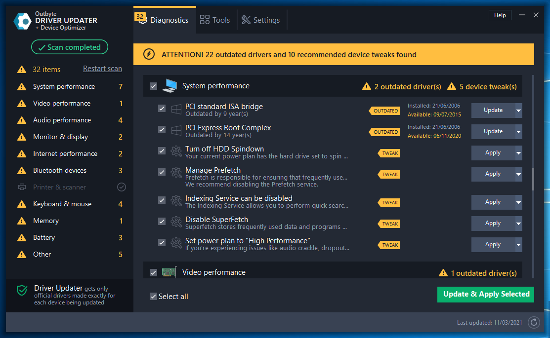Click the Outbyte Driver Updater logo

tap(23, 20)
